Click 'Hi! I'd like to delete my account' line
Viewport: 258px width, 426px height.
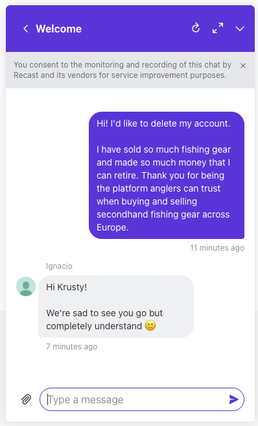coord(163,123)
